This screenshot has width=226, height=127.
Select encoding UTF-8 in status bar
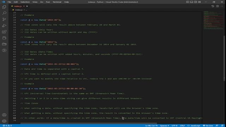(x=174, y=126)
